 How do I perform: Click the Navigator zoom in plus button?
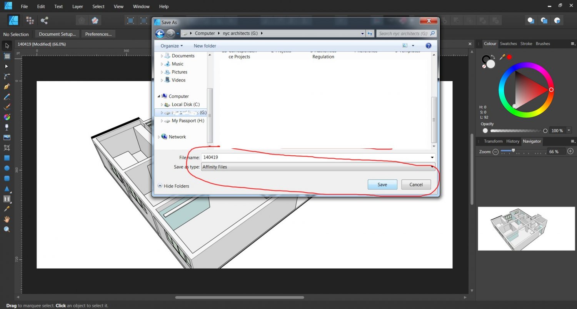pyautogui.click(x=570, y=151)
